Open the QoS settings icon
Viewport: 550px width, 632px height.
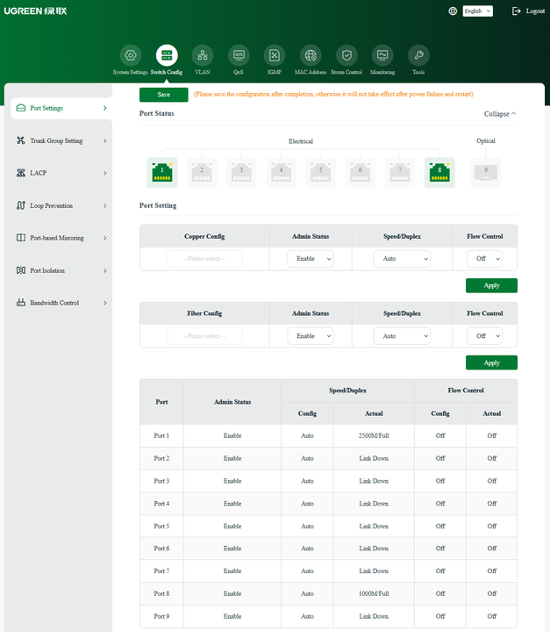point(239,55)
